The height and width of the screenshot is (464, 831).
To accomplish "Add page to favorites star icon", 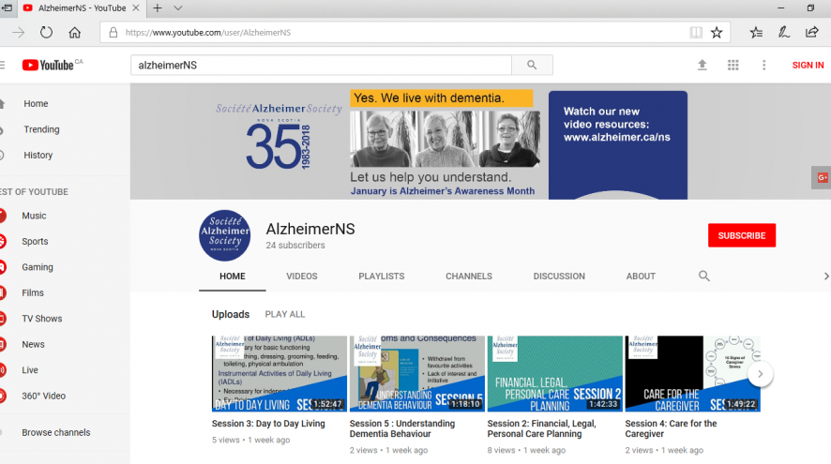I will coord(717,32).
